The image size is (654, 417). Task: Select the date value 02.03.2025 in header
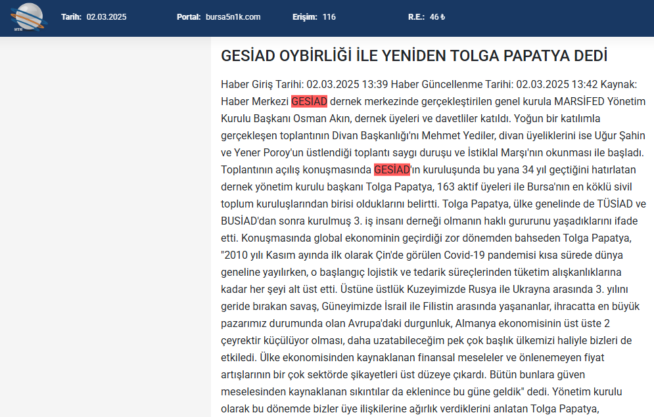[x=106, y=17]
